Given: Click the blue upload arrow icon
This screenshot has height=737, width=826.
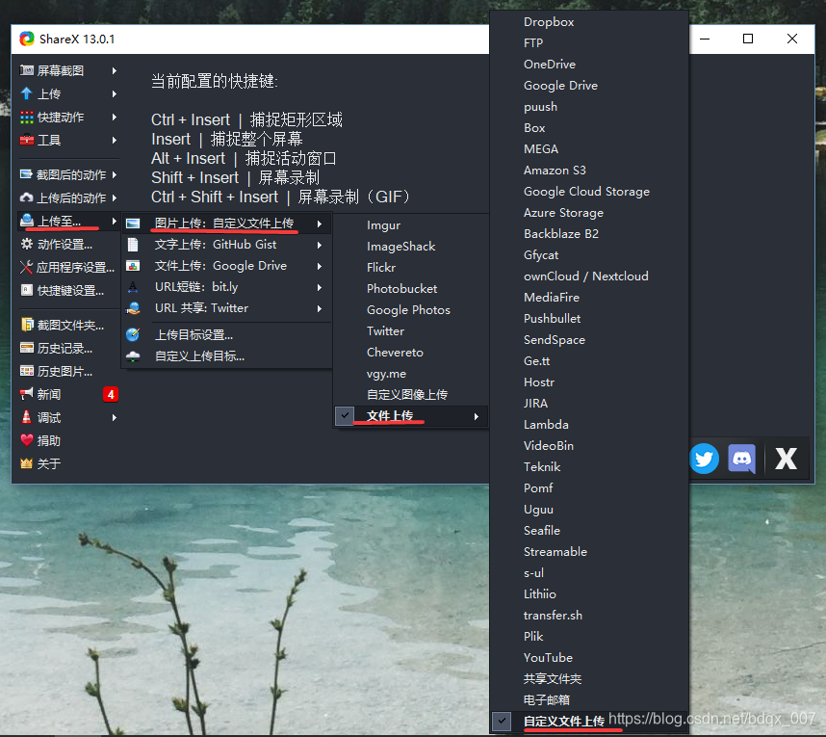Looking at the screenshot, I should pyautogui.click(x=26, y=93).
